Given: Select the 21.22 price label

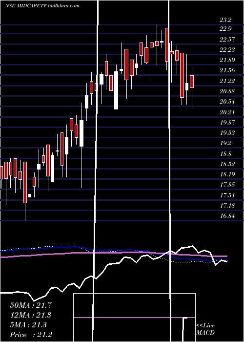Looking at the screenshot, I should 227,81.
